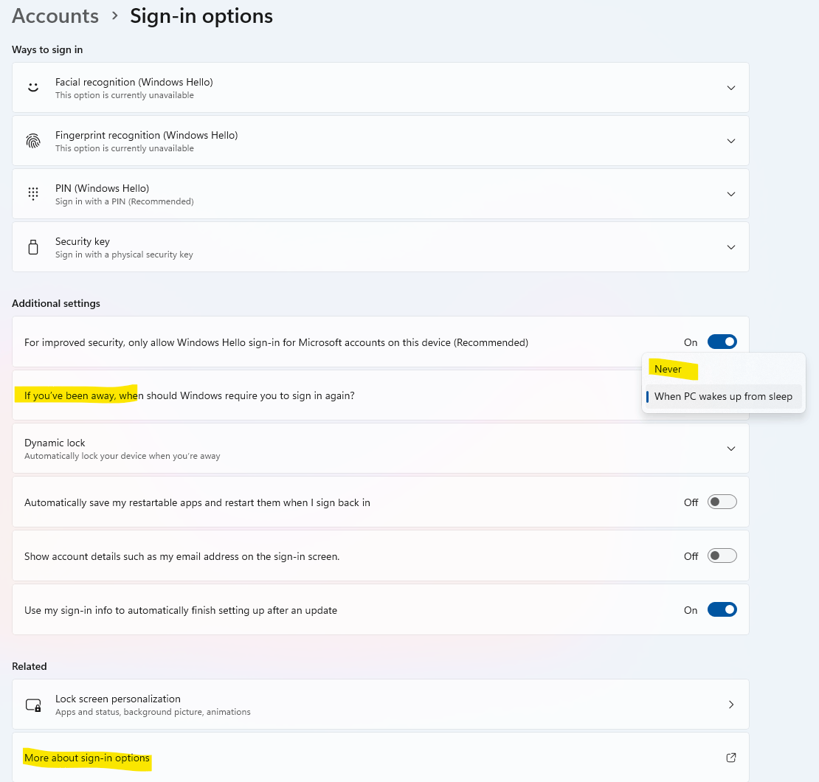Click 'Sign in with a PIN (Recommended)' text
This screenshot has height=782, width=819.
124,201
